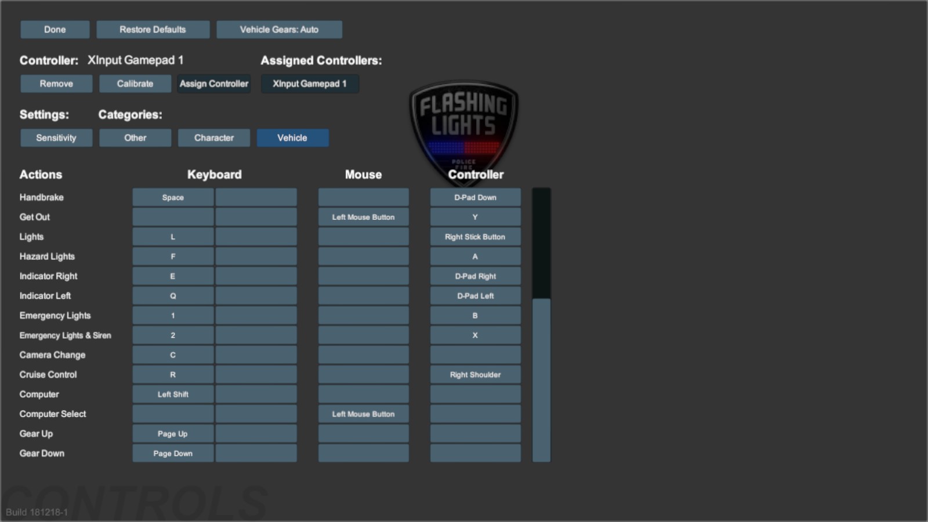
Task: Change Indicator Right controller D-Pad Right
Action: coord(476,276)
